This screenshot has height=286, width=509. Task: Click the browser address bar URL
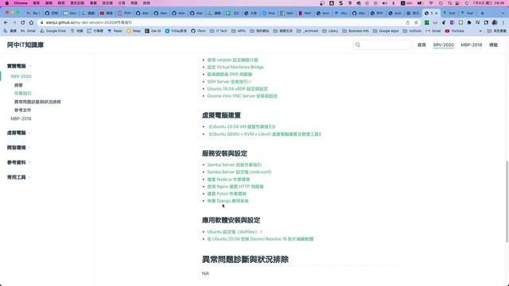click(x=89, y=22)
